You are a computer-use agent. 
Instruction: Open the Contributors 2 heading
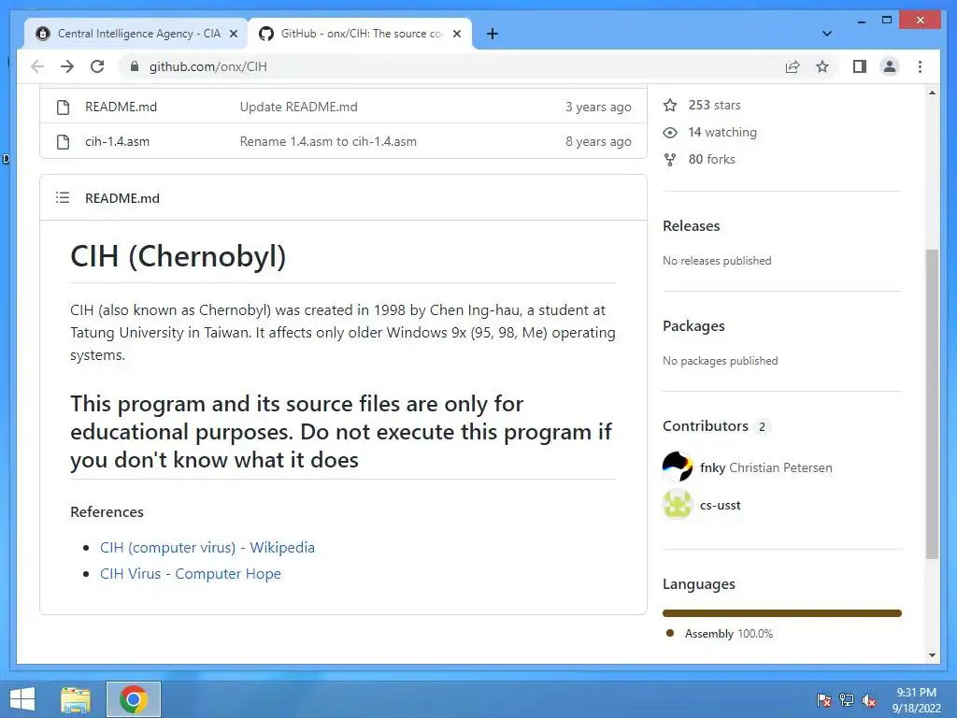point(716,426)
